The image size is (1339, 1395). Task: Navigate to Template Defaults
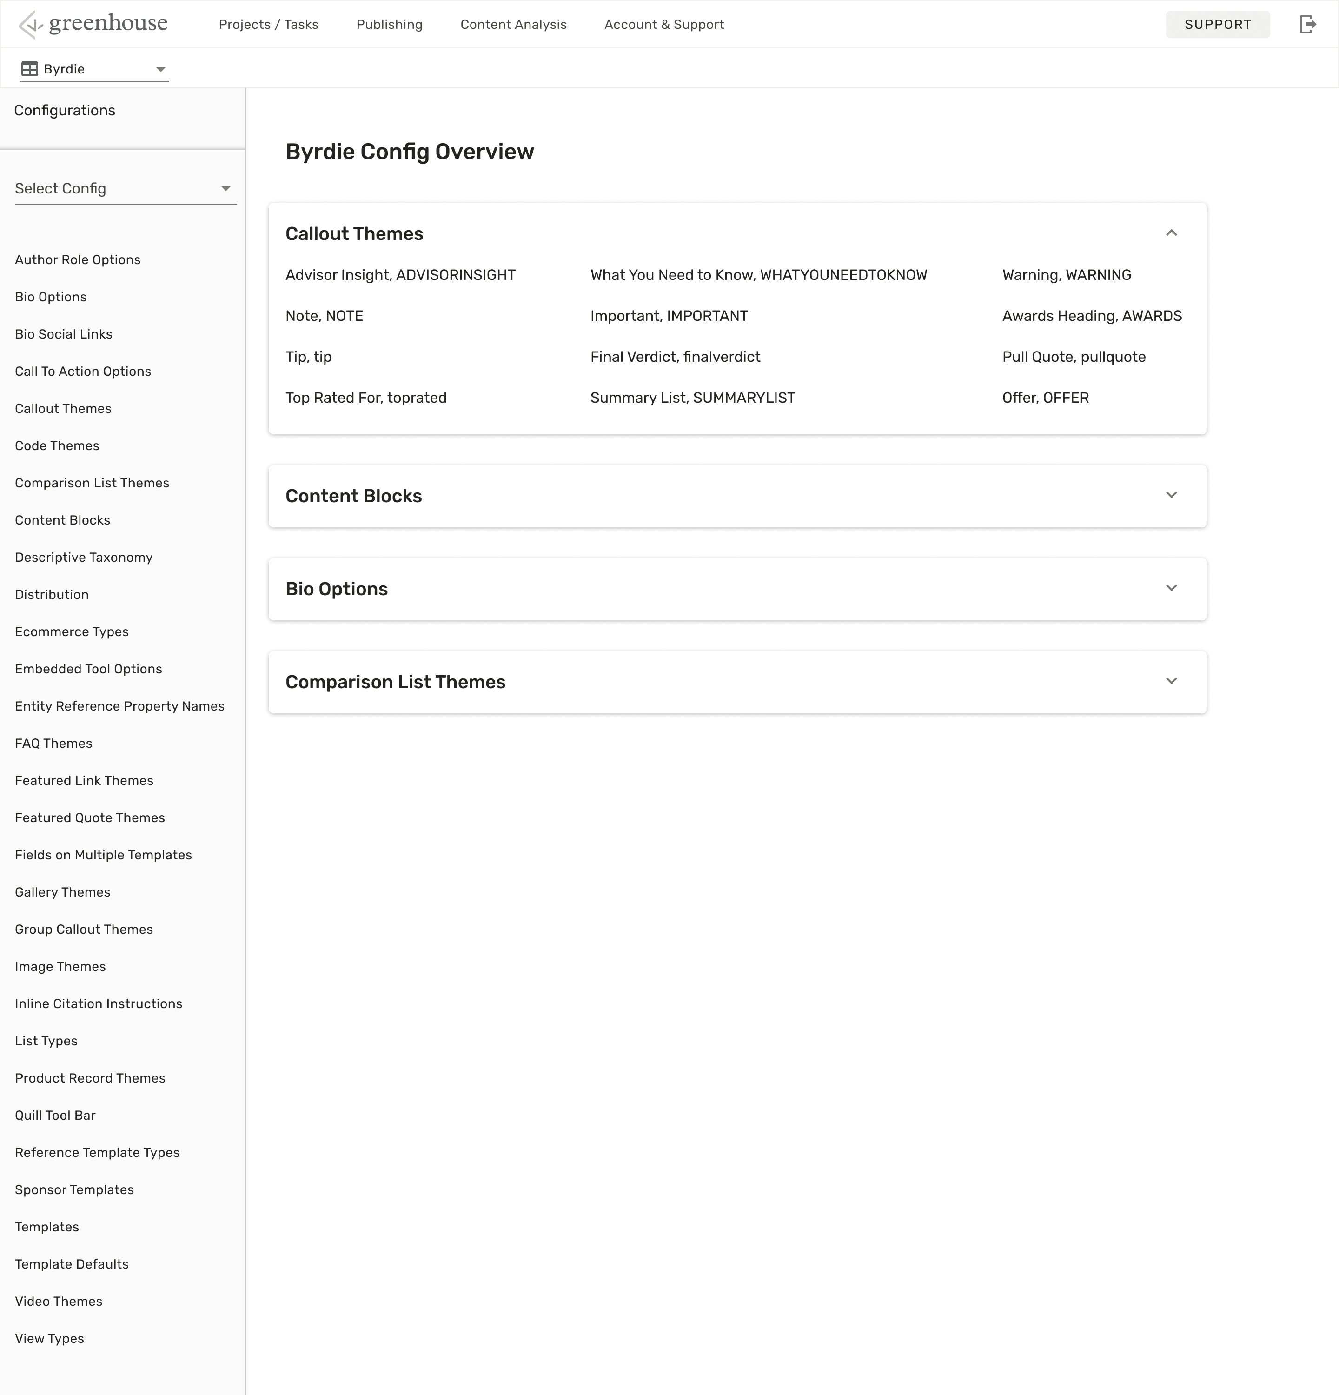pyautogui.click(x=72, y=1264)
